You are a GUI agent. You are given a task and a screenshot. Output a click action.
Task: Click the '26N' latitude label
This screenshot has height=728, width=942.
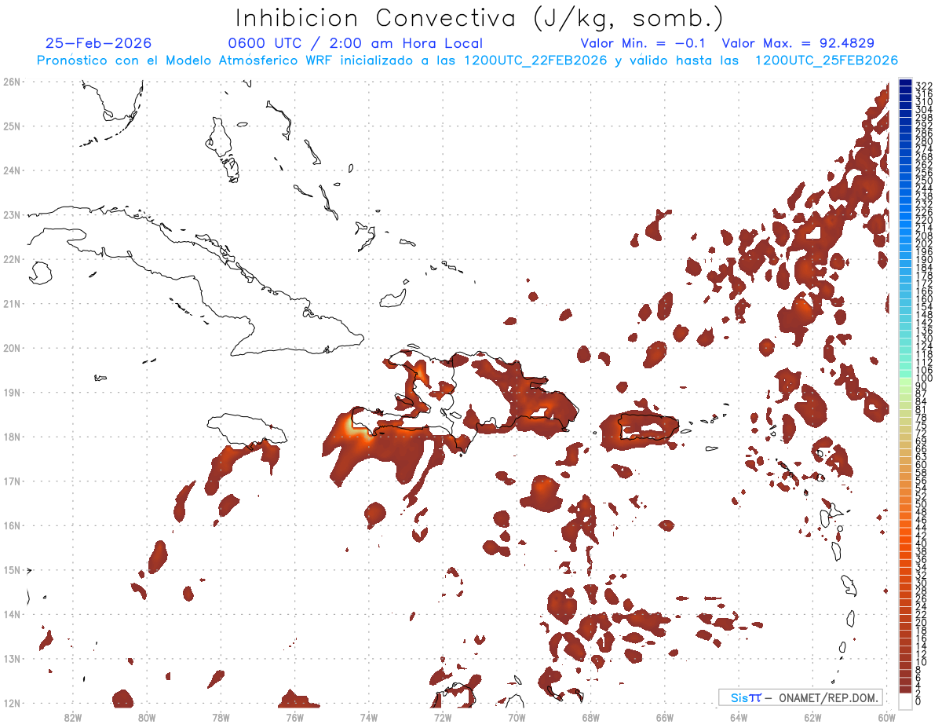click(12, 82)
